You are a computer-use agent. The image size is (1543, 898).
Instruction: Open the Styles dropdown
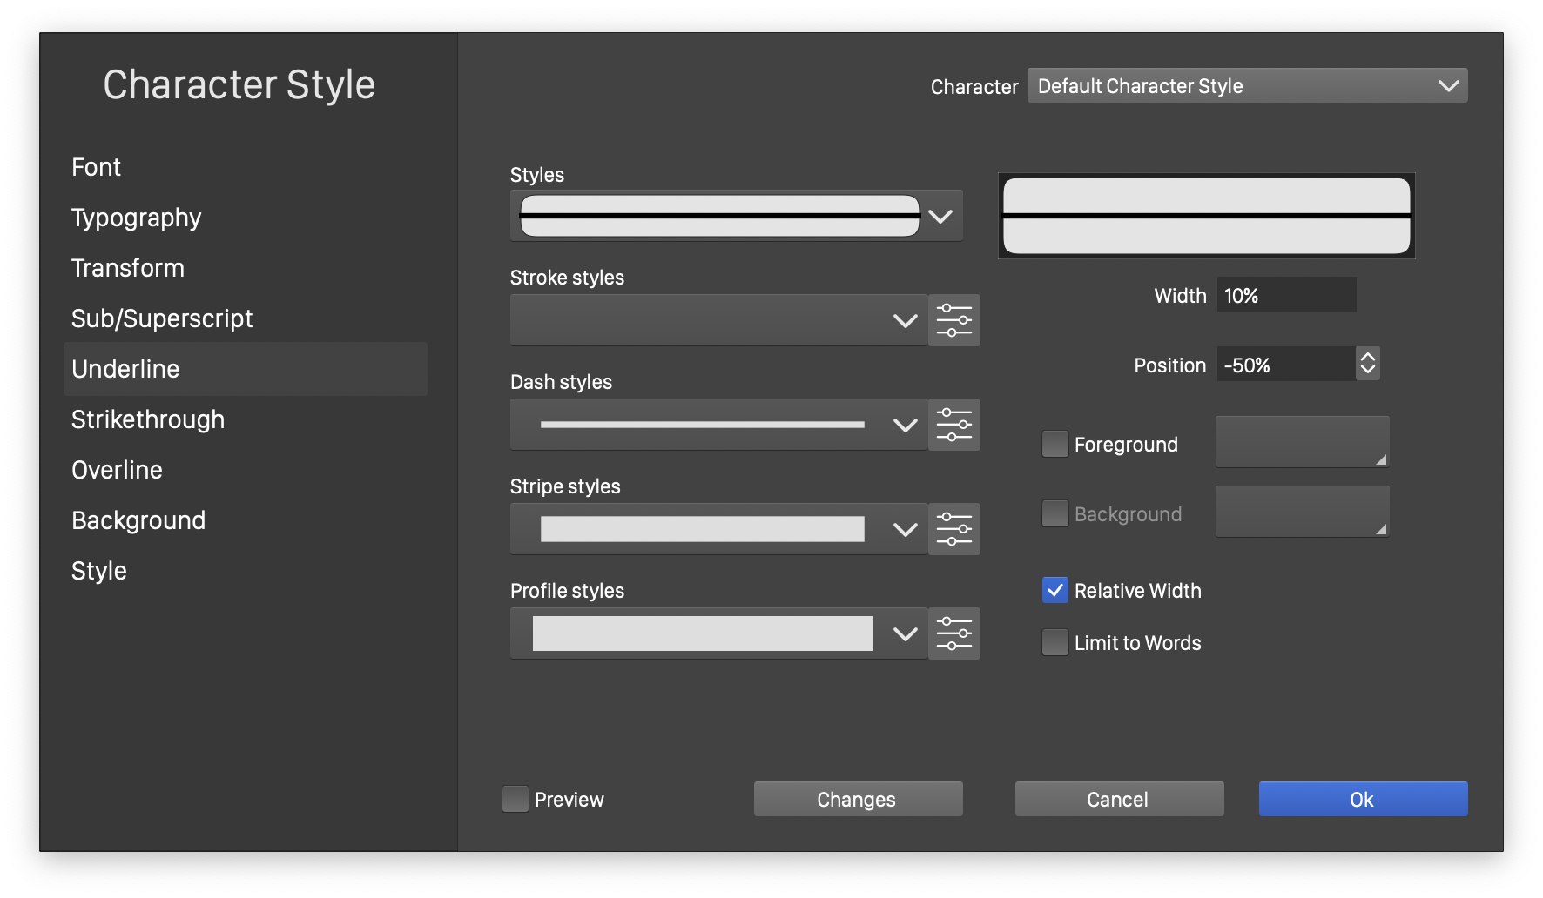click(x=736, y=216)
